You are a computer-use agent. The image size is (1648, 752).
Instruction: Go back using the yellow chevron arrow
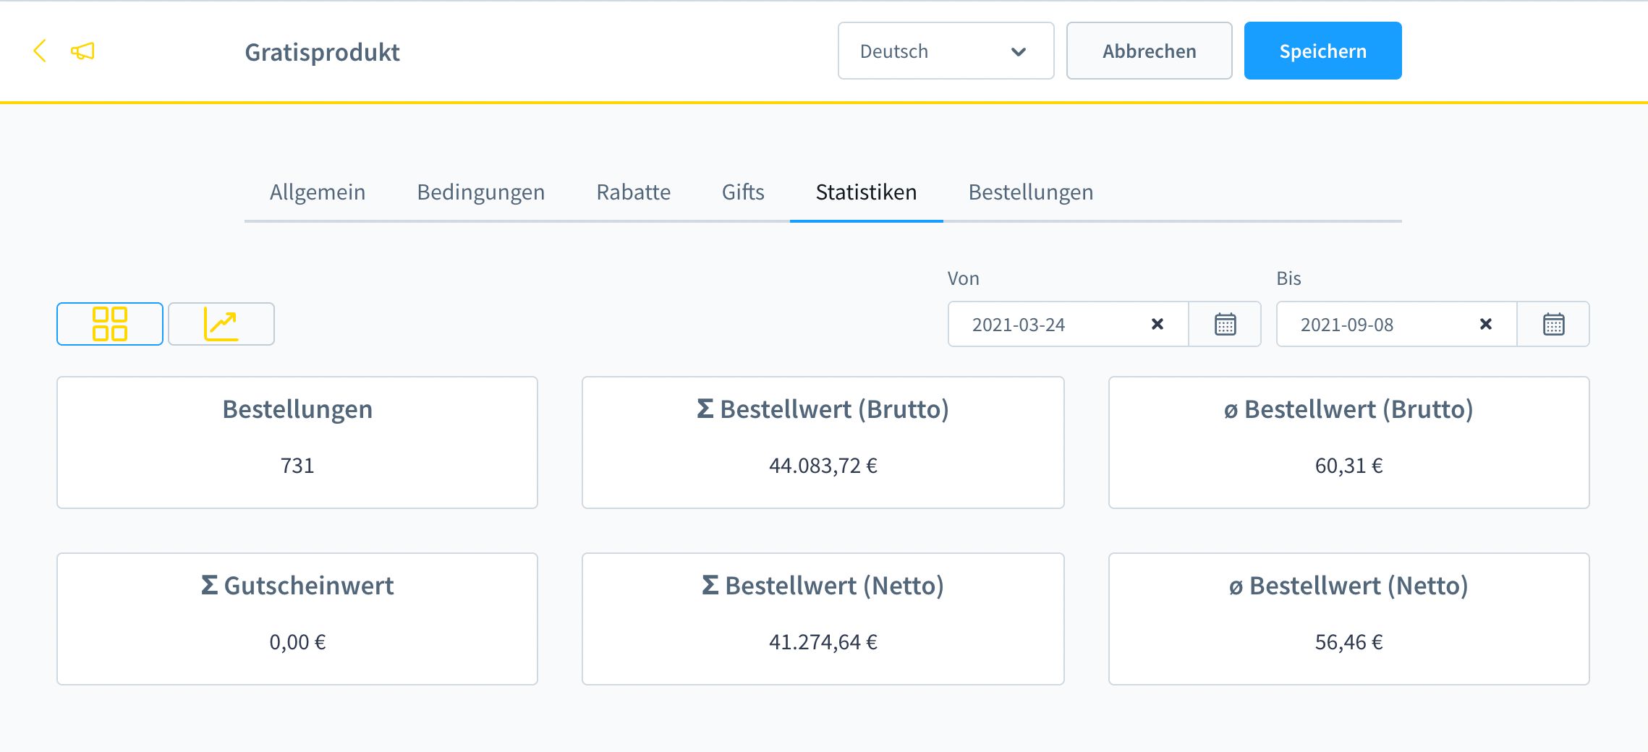(x=40, y=51)
